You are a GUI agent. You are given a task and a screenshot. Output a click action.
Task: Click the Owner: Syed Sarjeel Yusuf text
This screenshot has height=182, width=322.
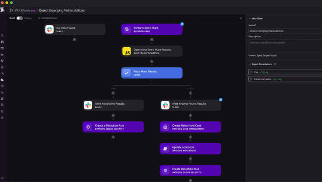tap(262, 55)
